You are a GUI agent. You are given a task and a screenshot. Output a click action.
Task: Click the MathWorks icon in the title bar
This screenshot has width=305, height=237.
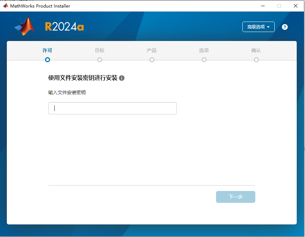[x=5, y=6]
